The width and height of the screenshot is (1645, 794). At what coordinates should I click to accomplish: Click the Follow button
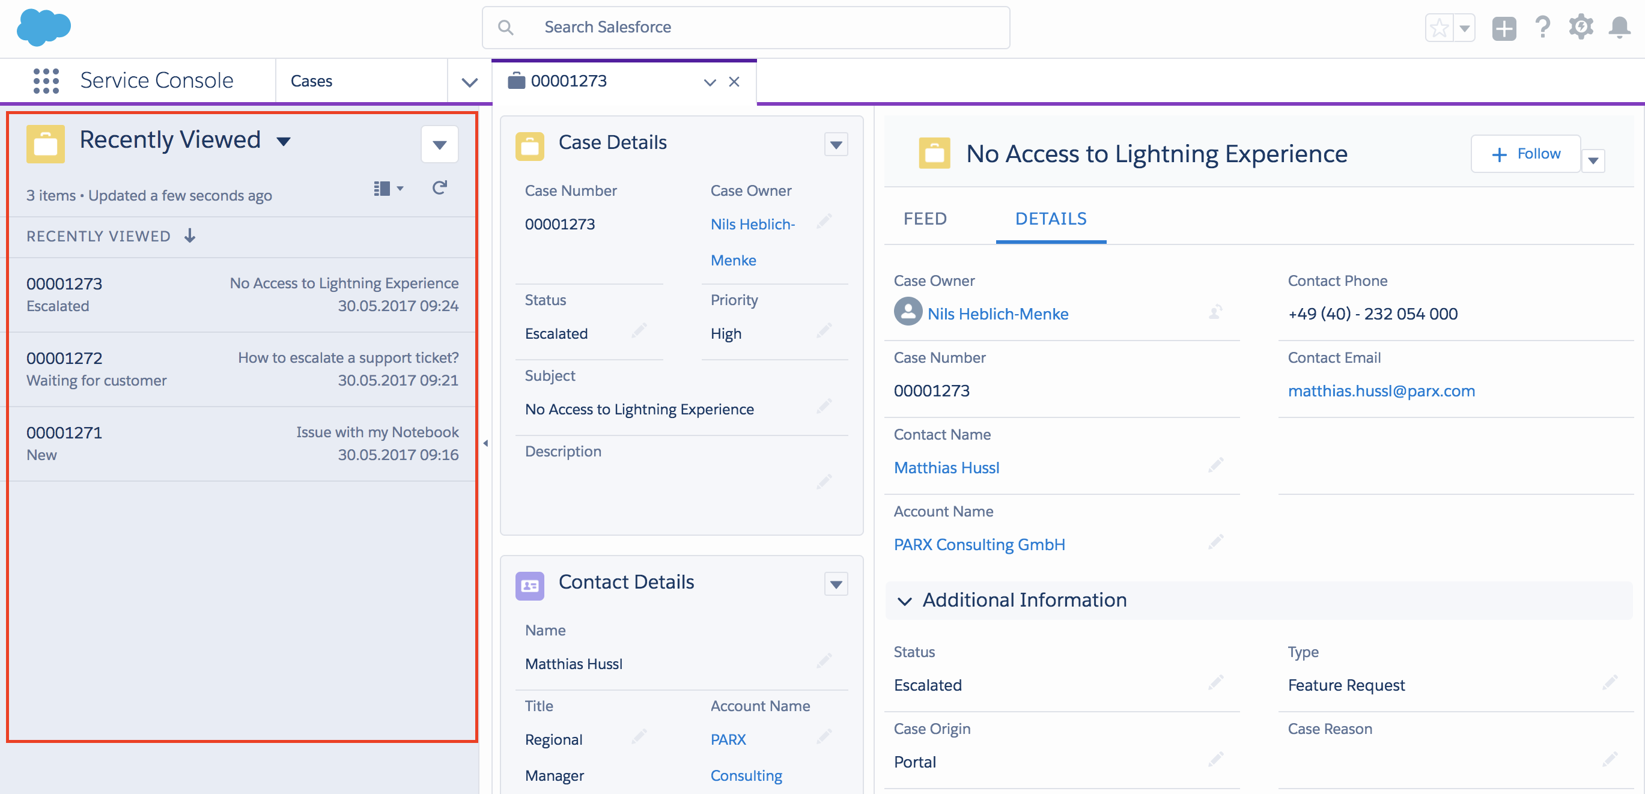point(1525,154)
